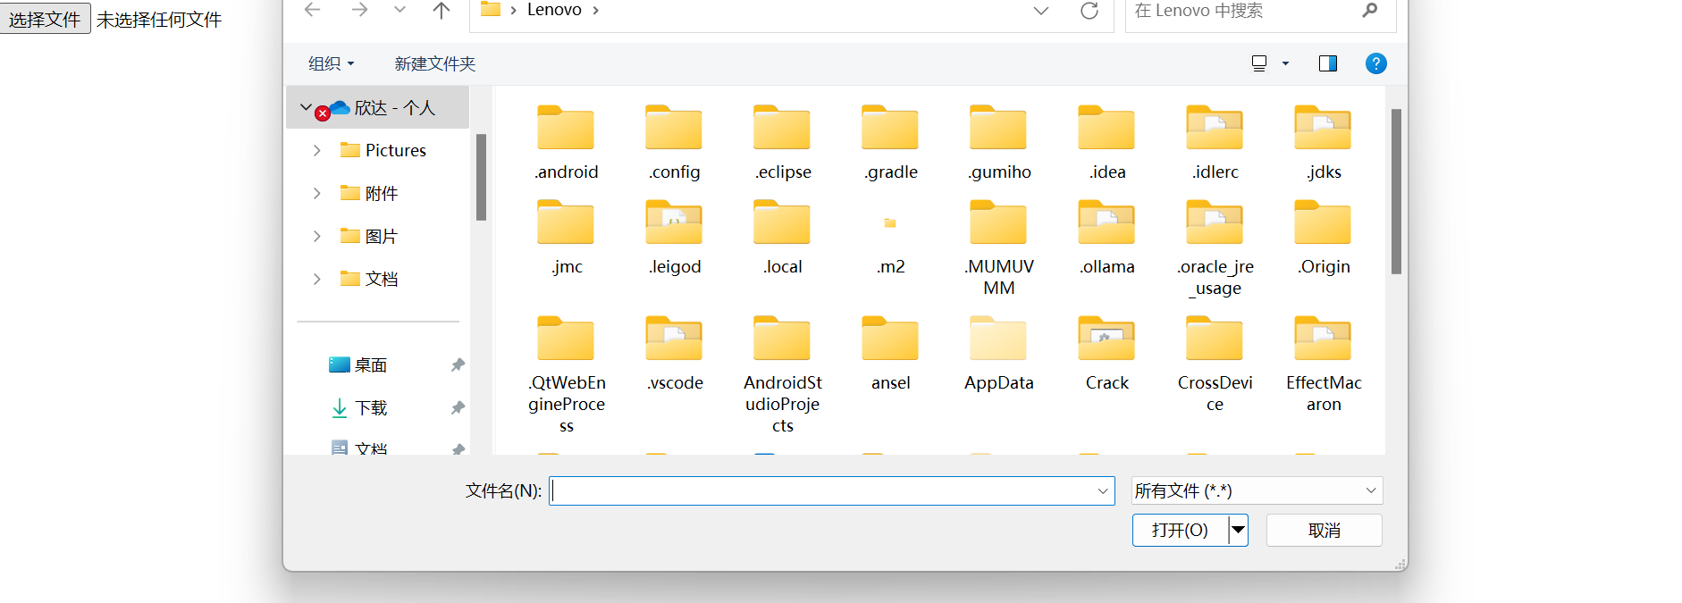This screenshot has height=603, width=1682.
Task: Click the 取消 button
Action: pos(1324,530)
